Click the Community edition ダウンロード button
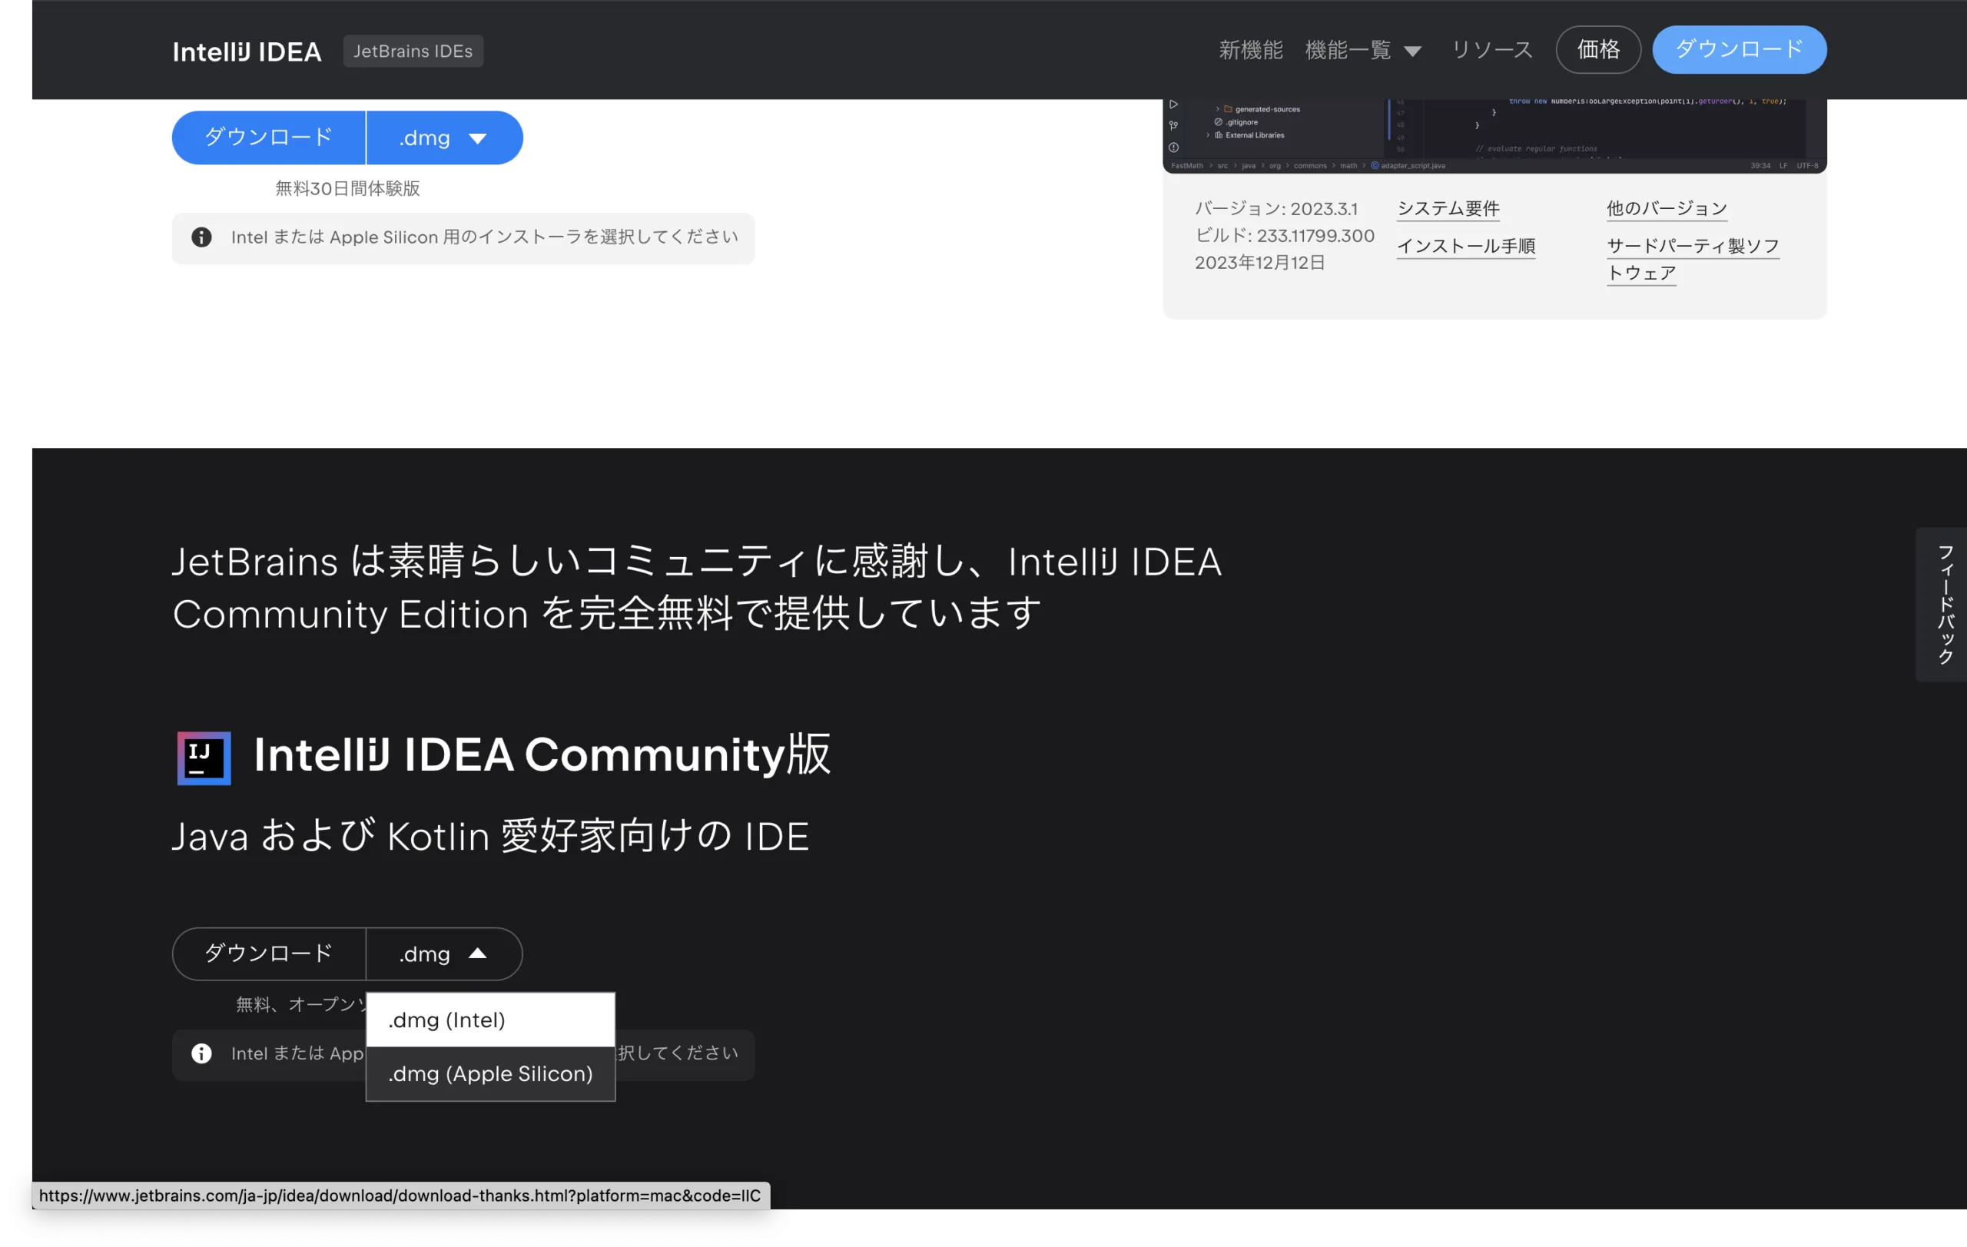Image resolution: width=1967 pixels, height=1247 pixels. 269,953
